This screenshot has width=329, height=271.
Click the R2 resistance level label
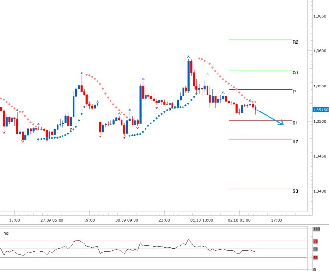[295, 42]
